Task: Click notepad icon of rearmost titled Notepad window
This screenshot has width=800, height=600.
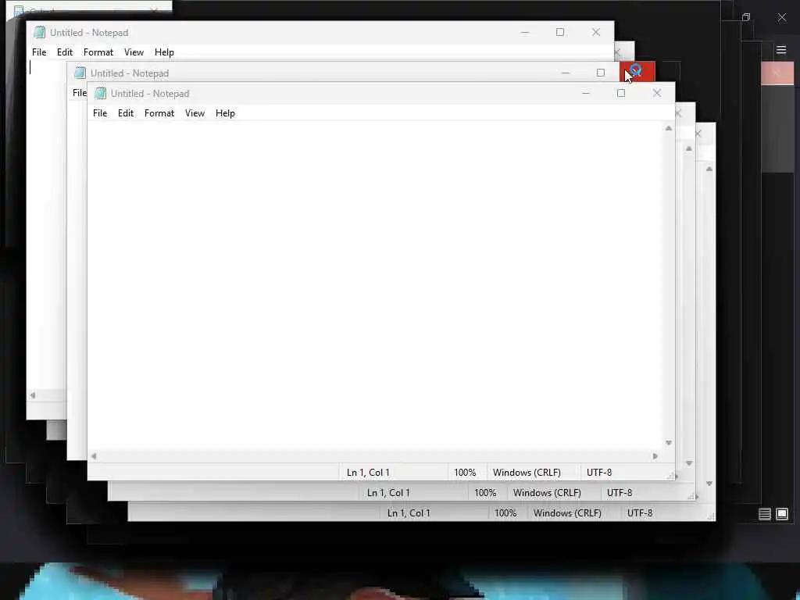Action: coord(39,33)
